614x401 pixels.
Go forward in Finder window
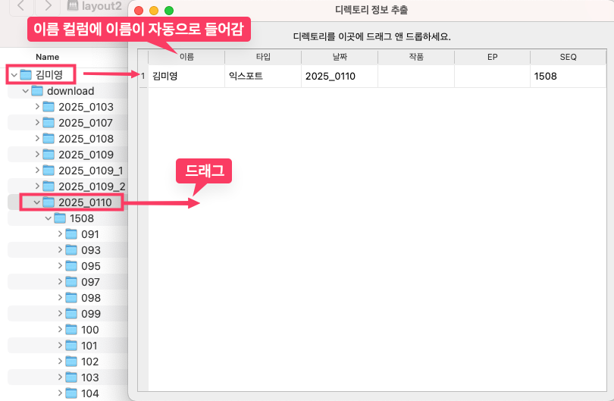[x=48, y=6]
